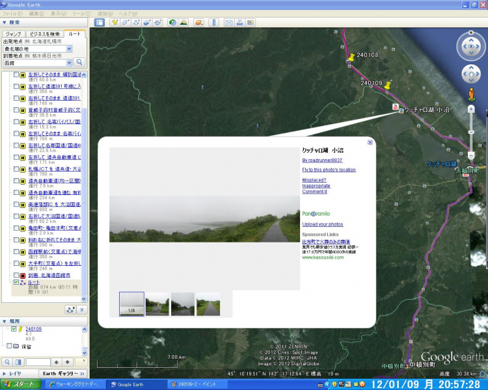Screen dimensions: 488x390
Task: Click the email envelope toolbar icon
Action: point(229,22)
